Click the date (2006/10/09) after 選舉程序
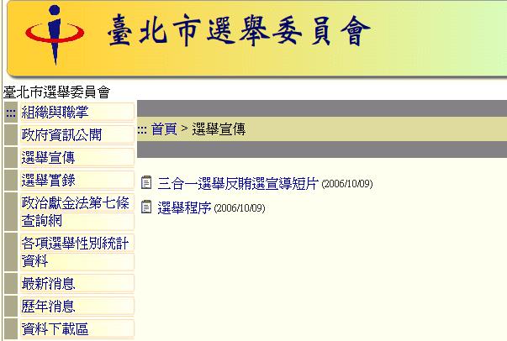Image resolution: width=507 pixels, height=341 pixels. click(x=240, y=208)
